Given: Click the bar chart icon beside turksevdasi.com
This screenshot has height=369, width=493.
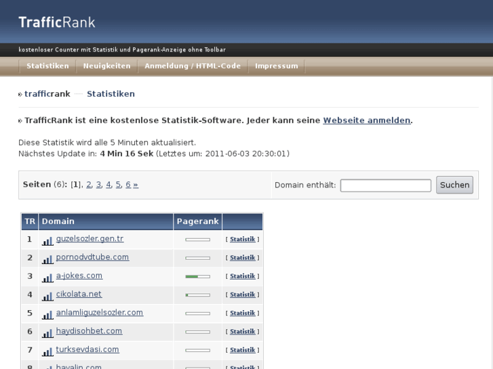Looking at the screenshot, I should [47, 352].
